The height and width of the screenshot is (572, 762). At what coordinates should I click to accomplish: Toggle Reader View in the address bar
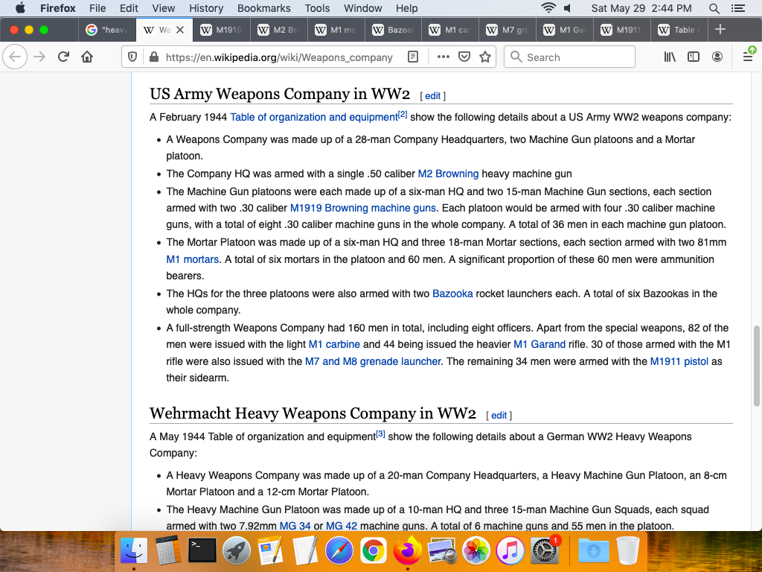click(413, 57)
